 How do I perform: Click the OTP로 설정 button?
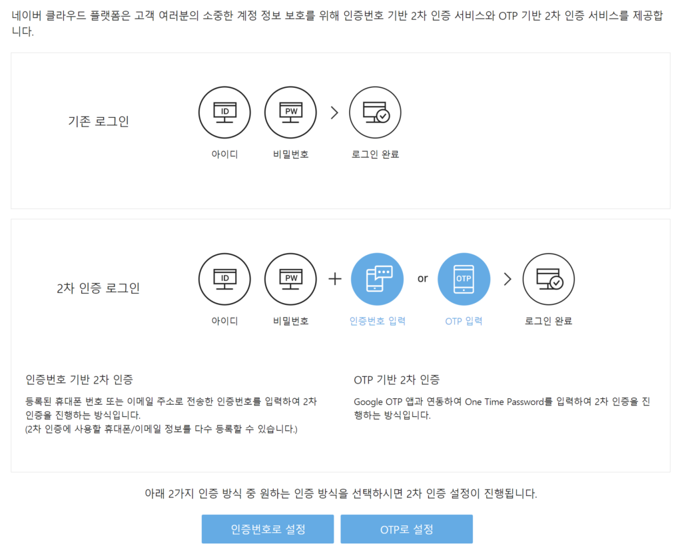point(407,529)
